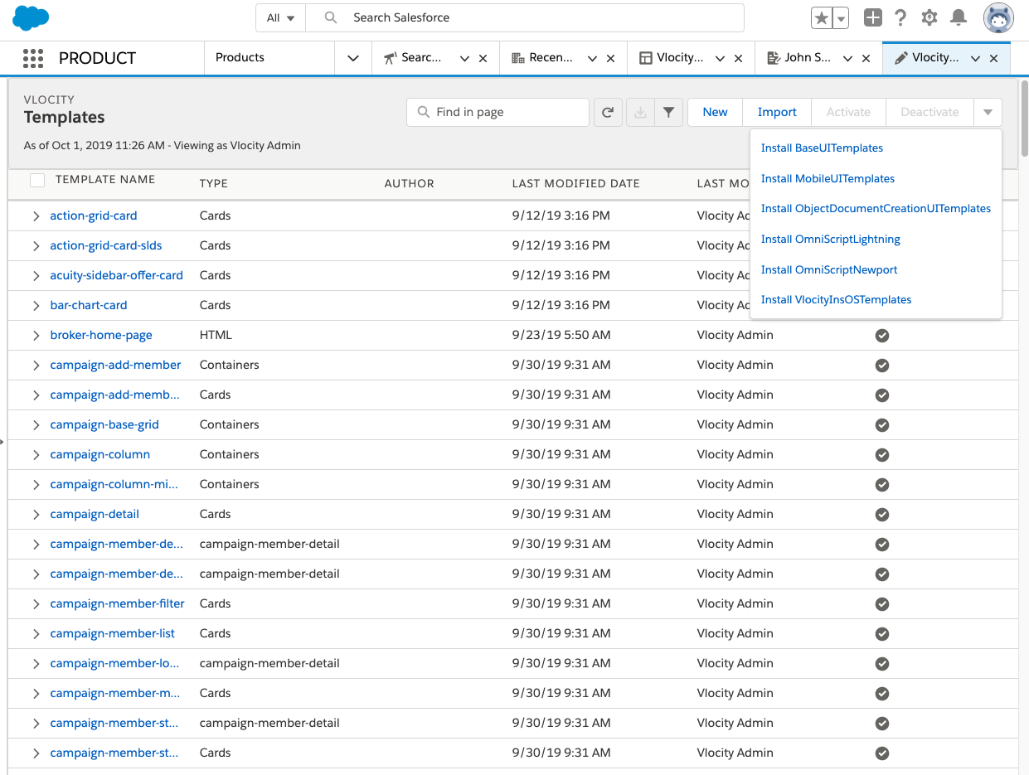
Task: Click the user profile avatar
Action: [x=998, y=17]
